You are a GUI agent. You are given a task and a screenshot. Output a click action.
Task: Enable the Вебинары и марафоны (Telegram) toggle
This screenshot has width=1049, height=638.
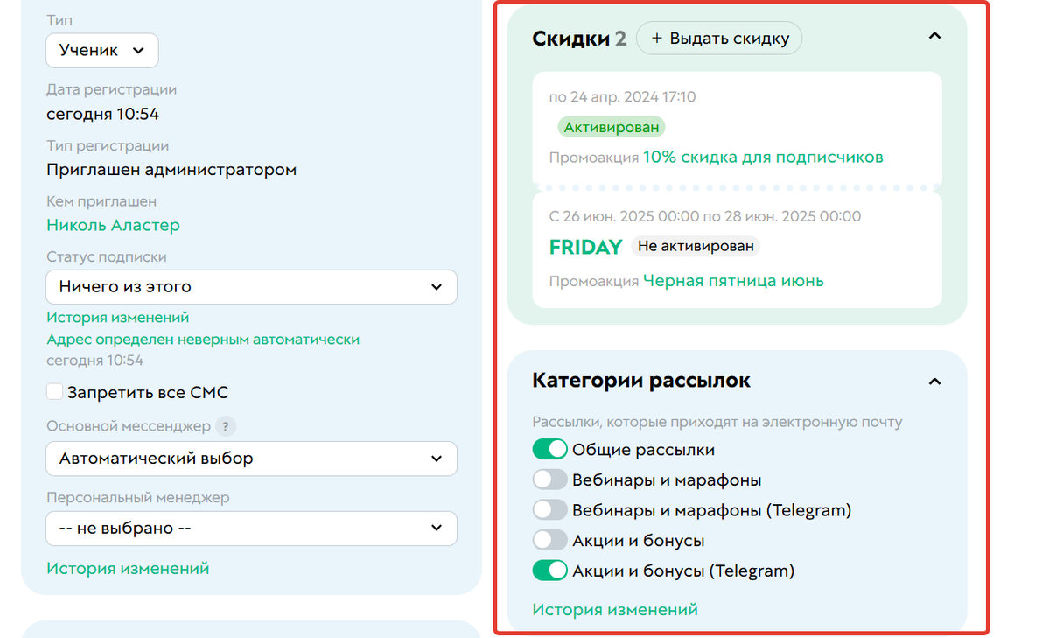tap(550, 509)
